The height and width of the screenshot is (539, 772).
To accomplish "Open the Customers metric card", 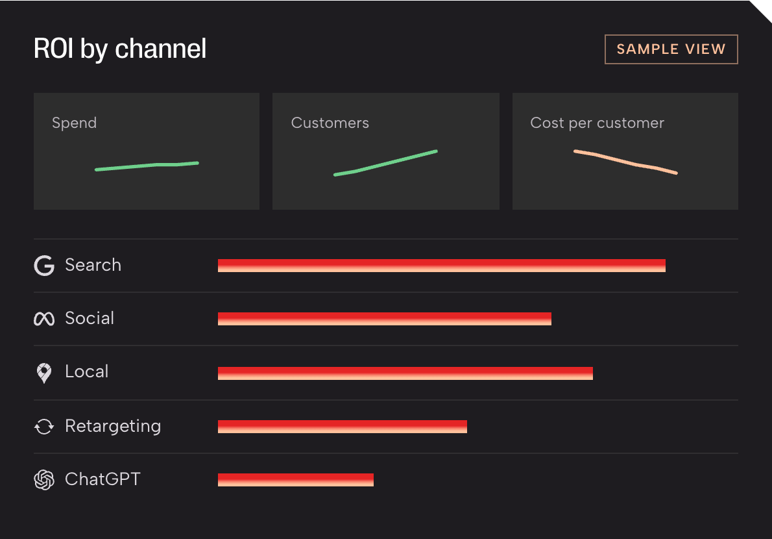I will 386,151.
